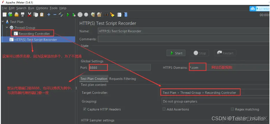Open a test plan file from toolbar

pyautogui.click(x=16, y=15)
